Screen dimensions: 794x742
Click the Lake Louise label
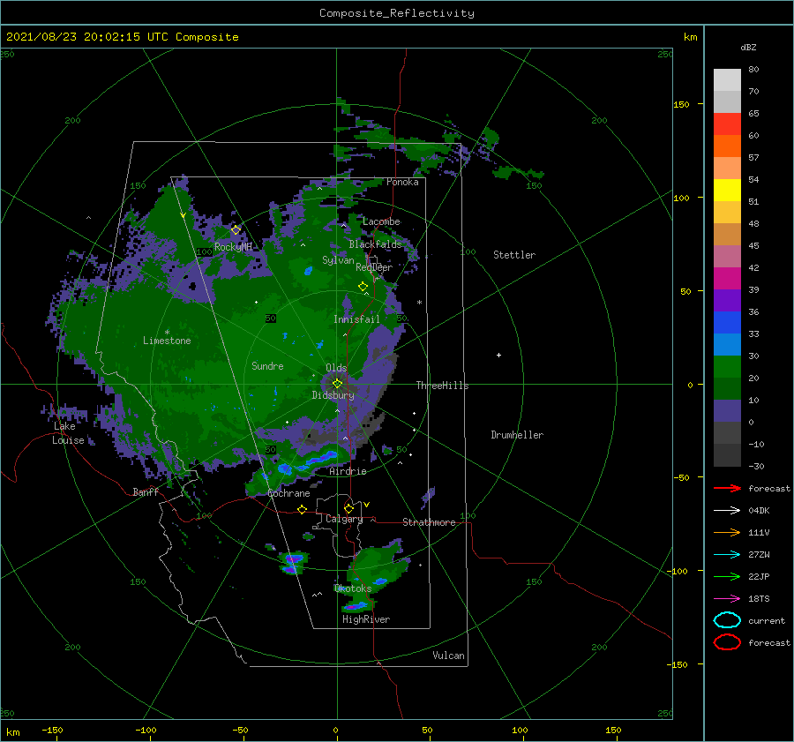(x=68, y=433)
